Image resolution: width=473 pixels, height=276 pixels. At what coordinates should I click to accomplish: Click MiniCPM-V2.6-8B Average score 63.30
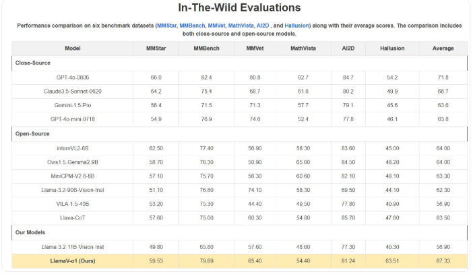[443, 176]
